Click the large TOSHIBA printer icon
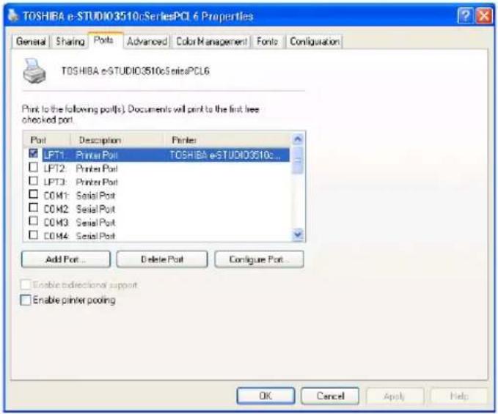This screenshot has height=414, width=498. click(34, 71)
